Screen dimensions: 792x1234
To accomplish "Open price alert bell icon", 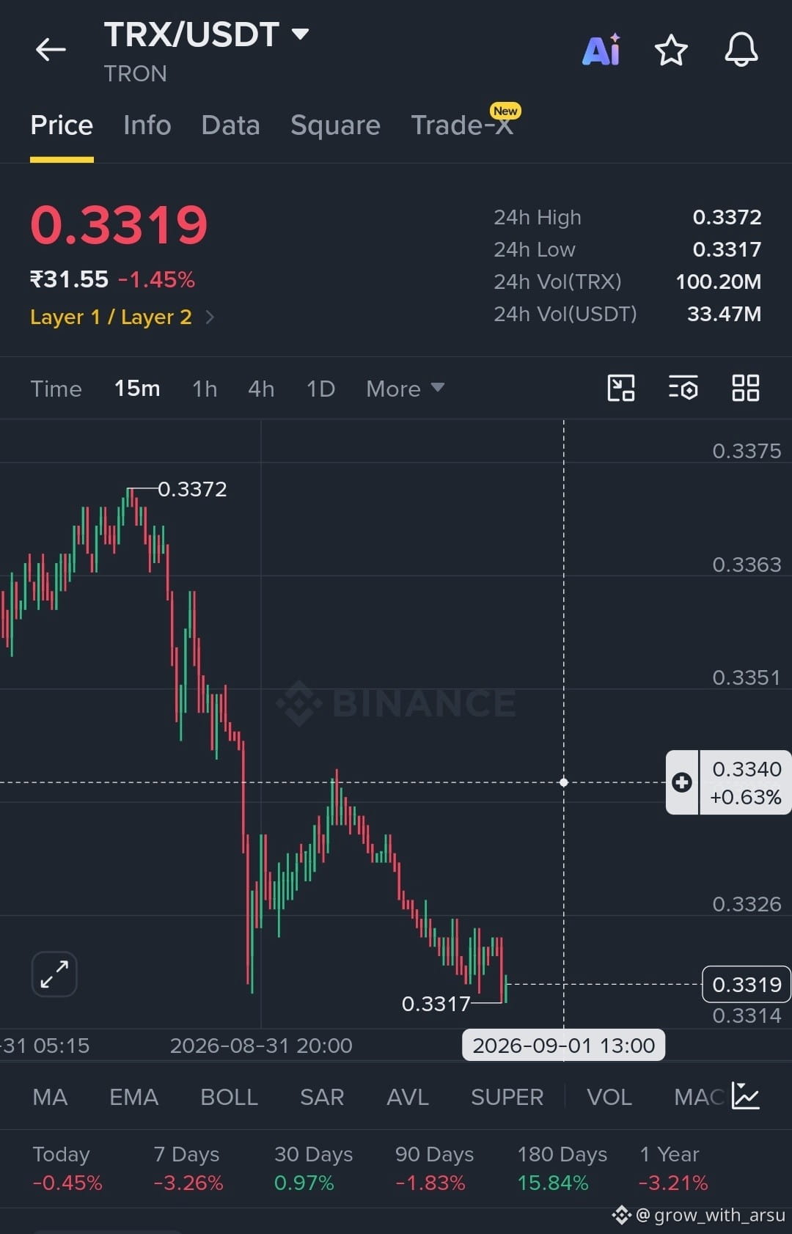I will point(741,50).
